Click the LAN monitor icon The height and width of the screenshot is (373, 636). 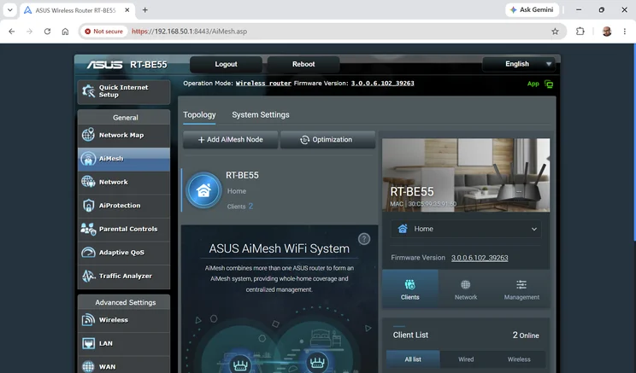[88, 343]
